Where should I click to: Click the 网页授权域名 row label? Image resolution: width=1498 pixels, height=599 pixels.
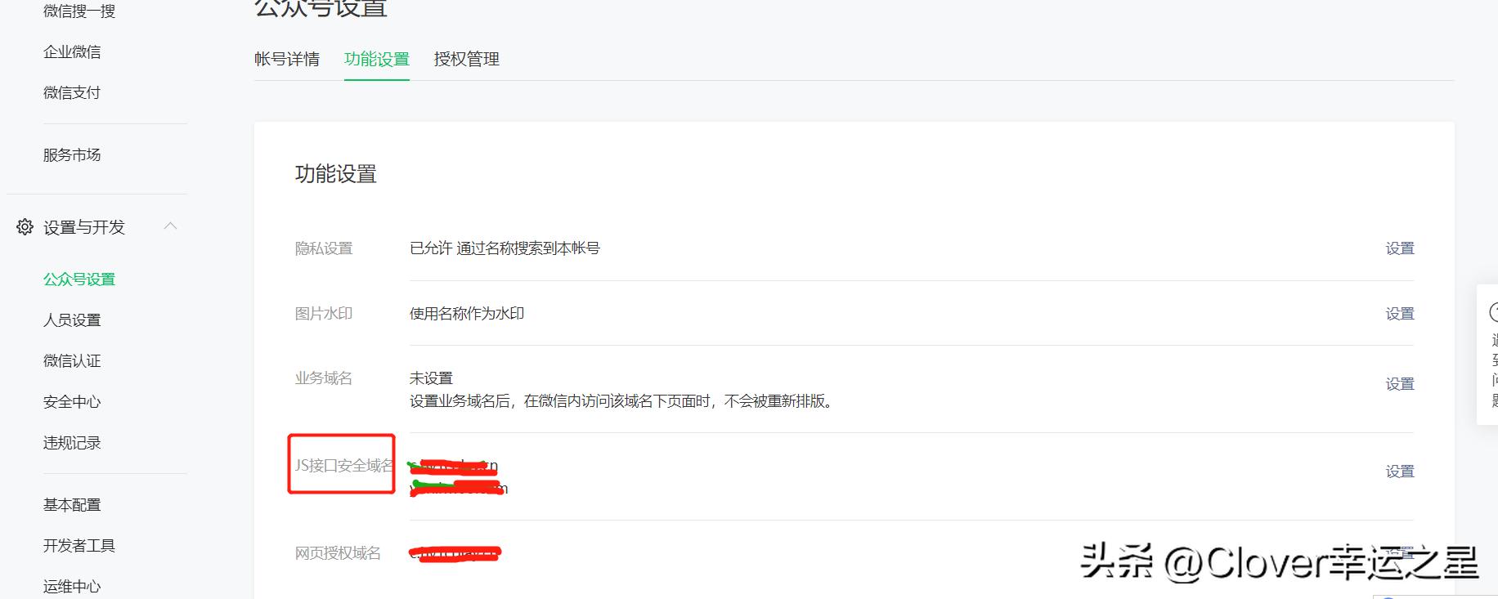[x=338, y=552]
